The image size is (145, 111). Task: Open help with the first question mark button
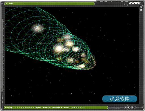[x=131, y=3]
